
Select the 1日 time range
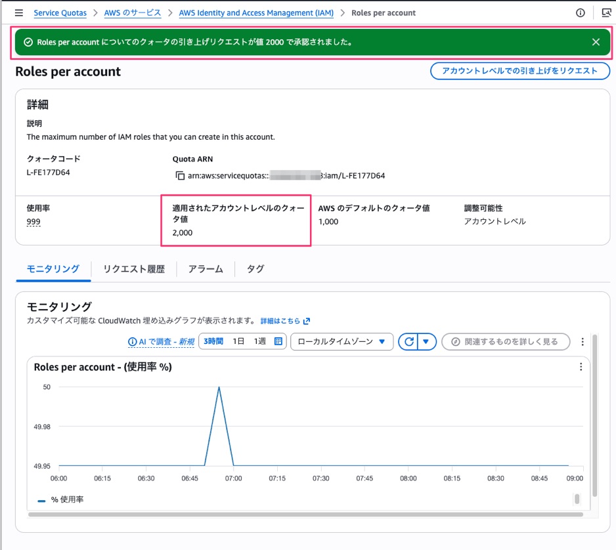tap(238, 341)
